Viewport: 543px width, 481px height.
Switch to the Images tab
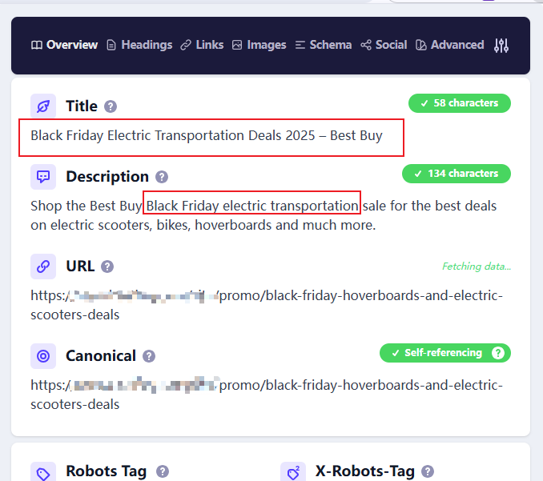click(x=259, y=45)
